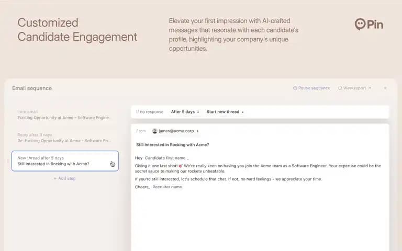The height and width of the screenshot is (251, 402).
Task: Open the james@acme.corp sender dropdown
Action: click(176, 131)
